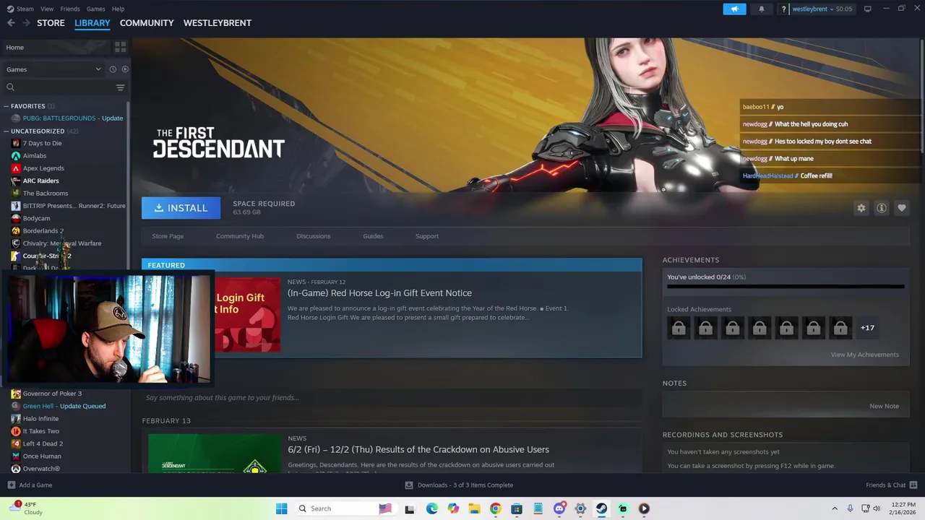Click View My Achievements
This screenshot has height=520, width=925.
(x=865, y=355)
